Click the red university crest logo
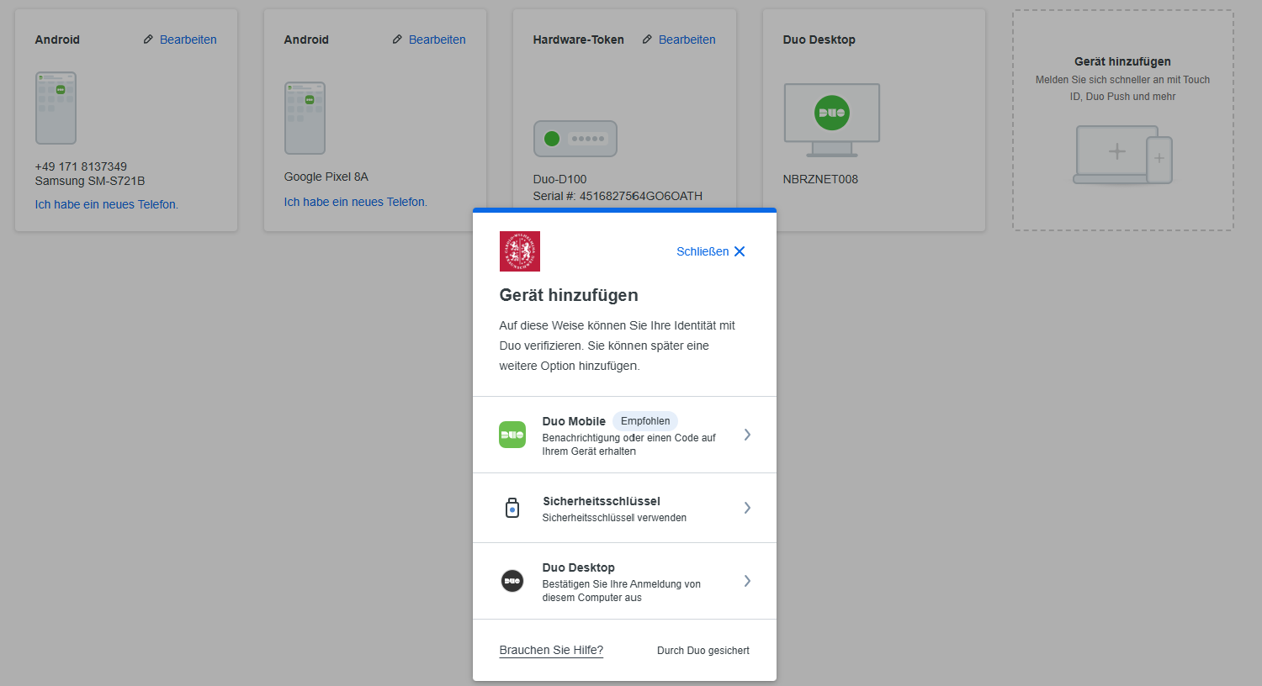The width and height of the screenshot is (1262, 686). [520, 251]
